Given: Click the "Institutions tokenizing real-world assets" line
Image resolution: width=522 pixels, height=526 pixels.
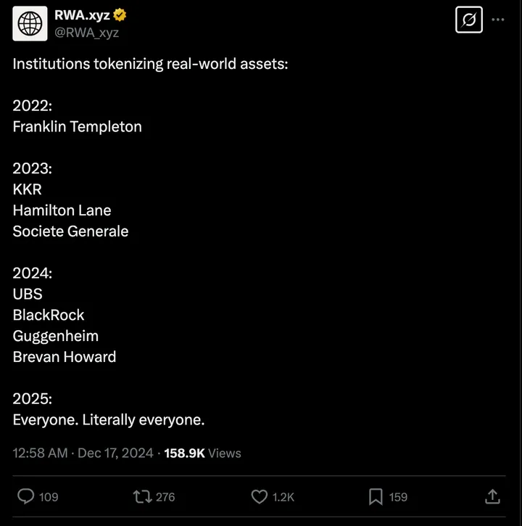Looking at the screenshot, I should pos(150,63).
